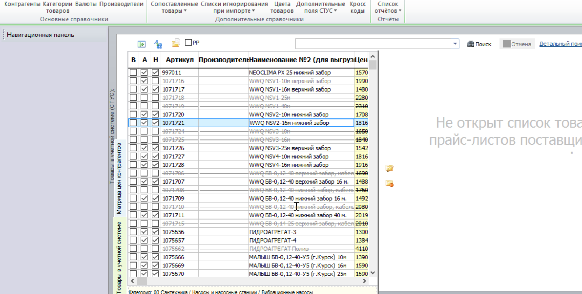
Task: Open the Производители reference
Action: [x=121, y=4]
